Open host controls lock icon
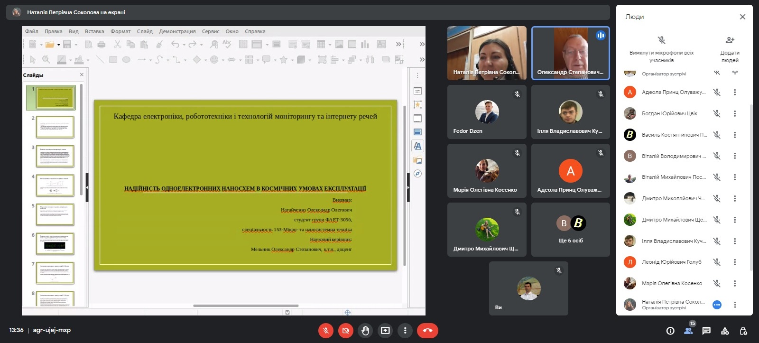Image resolution: width=759 pixels, height=343 pixels. click(x=743, y=331)
